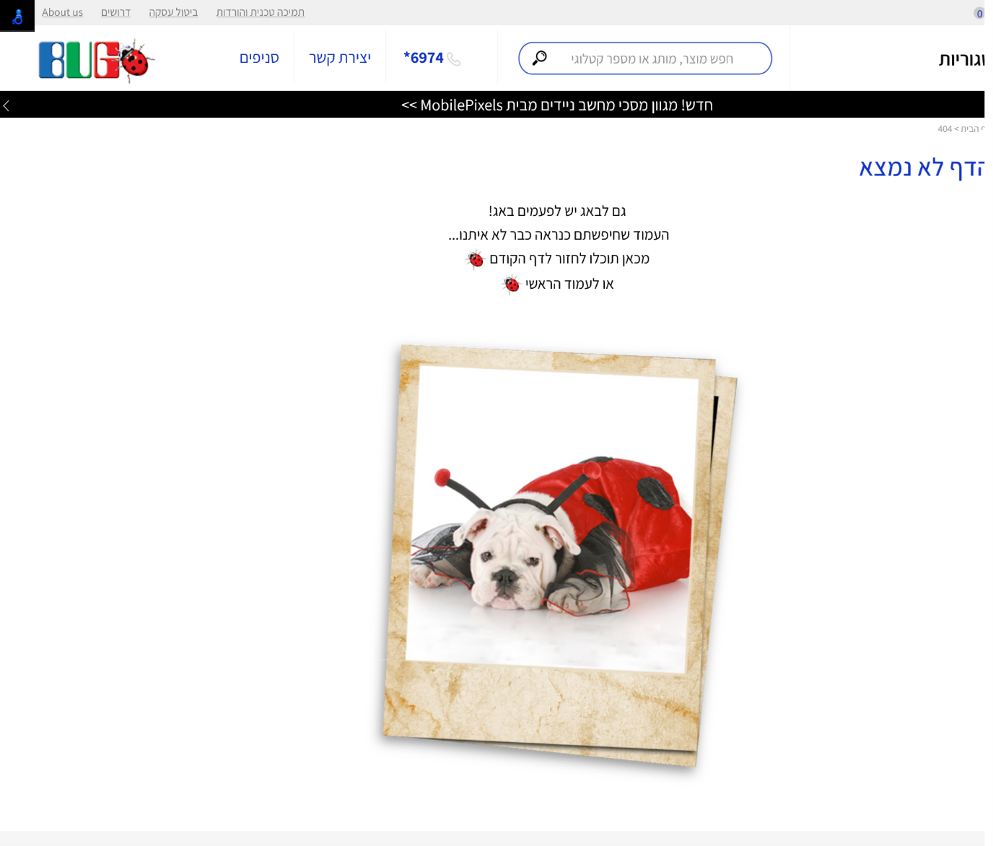
Task: Open the cart counter showing 0
Action: click(979, 14)
